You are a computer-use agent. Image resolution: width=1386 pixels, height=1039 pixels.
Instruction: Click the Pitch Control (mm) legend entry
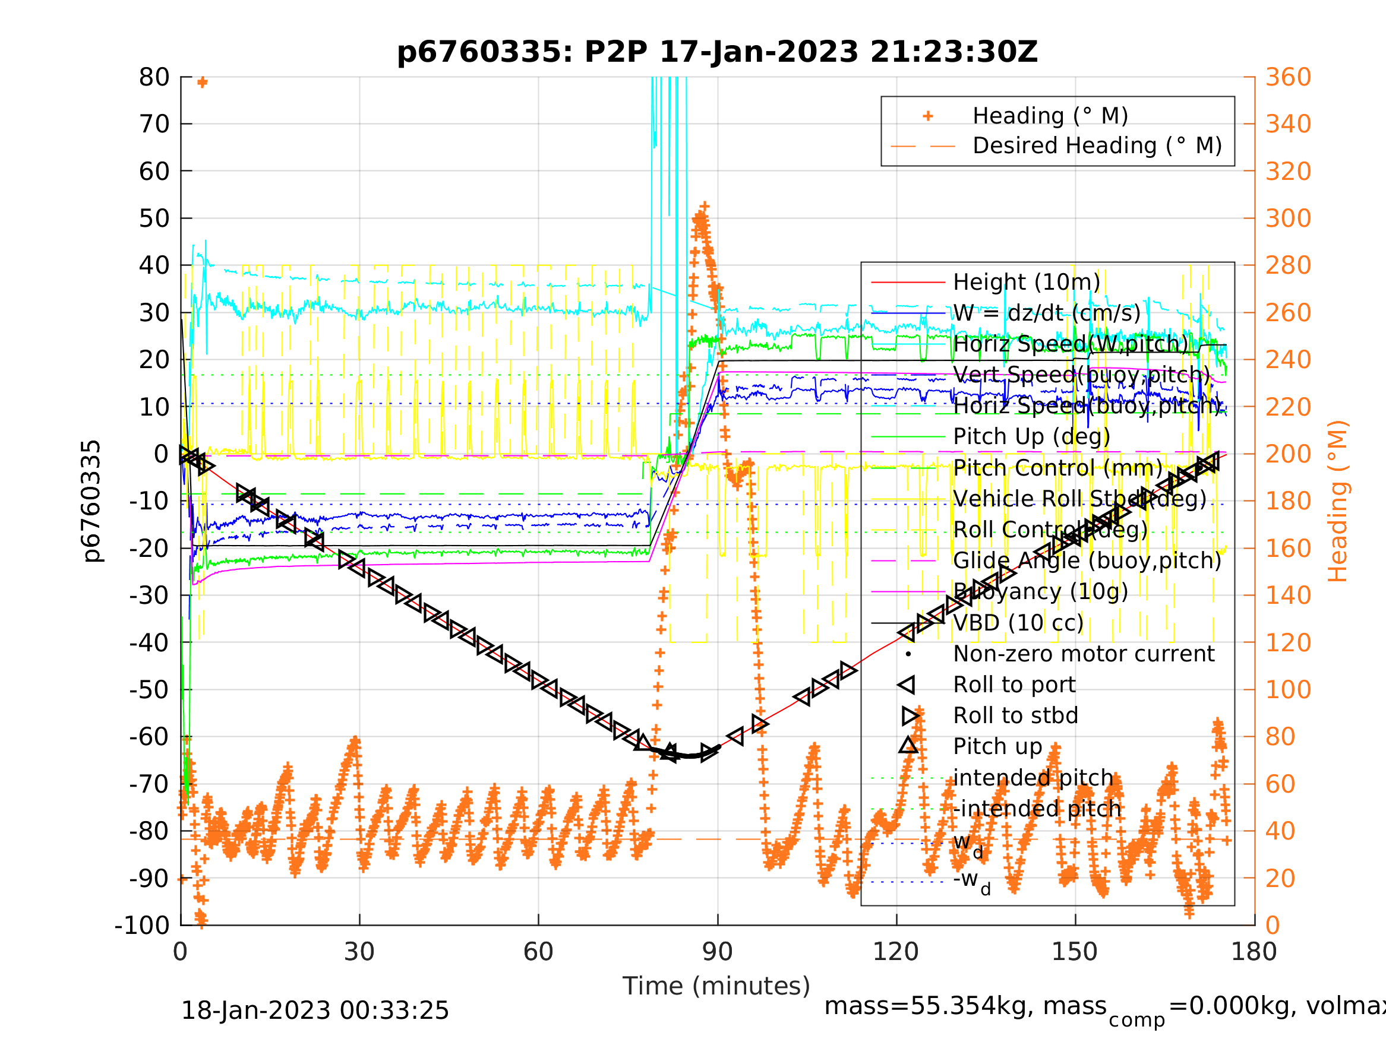pos(1057,468)
